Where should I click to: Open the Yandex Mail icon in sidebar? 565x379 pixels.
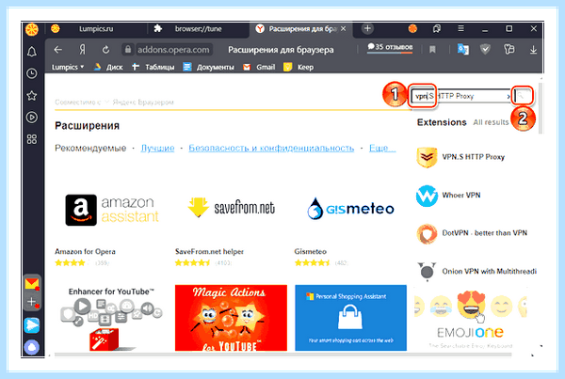(x=32, y=284)
